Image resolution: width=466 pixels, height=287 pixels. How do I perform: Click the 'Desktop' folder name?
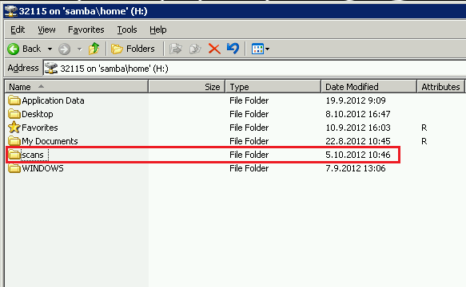(x=38, y=114)
